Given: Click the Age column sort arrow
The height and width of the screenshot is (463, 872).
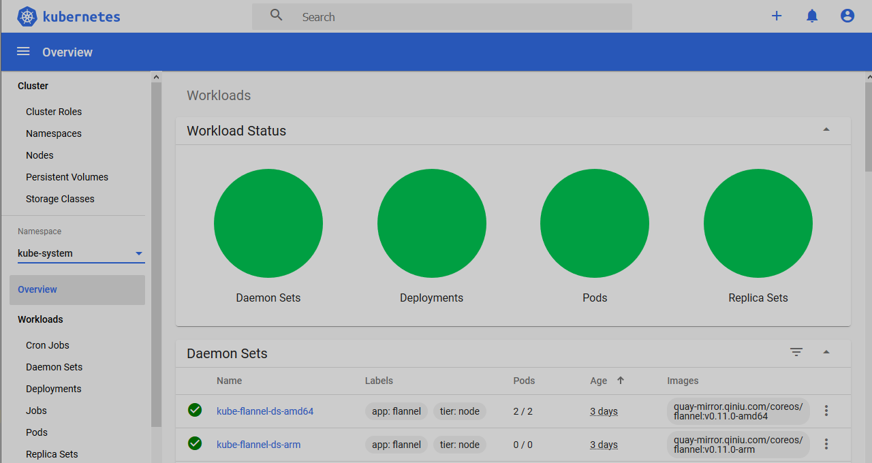Looking at the screenshot, I should tap(621, 381).
